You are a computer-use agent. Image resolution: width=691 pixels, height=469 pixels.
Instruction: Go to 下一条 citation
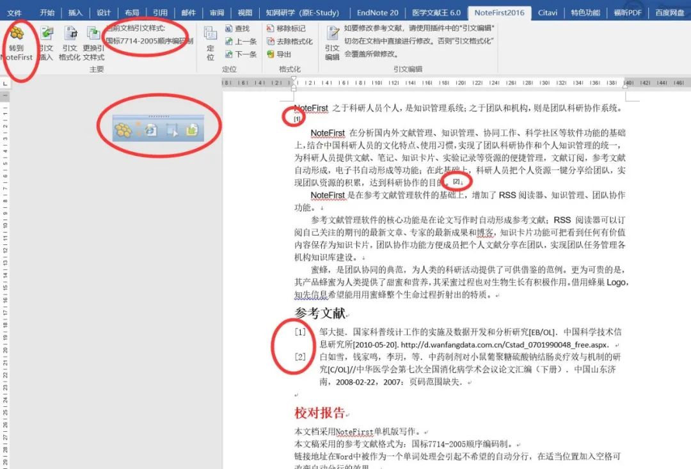[241, 54]
